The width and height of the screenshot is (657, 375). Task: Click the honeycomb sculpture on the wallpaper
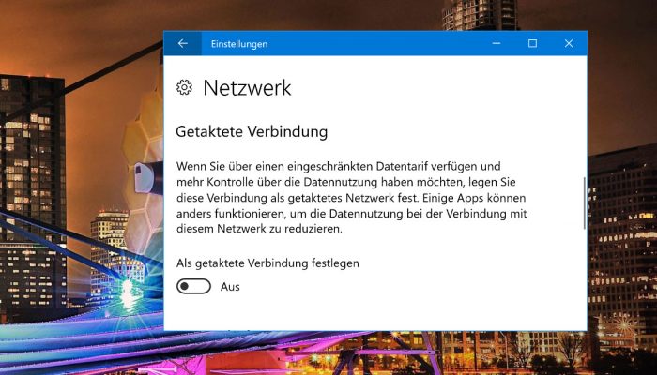(x=143, y=176)
